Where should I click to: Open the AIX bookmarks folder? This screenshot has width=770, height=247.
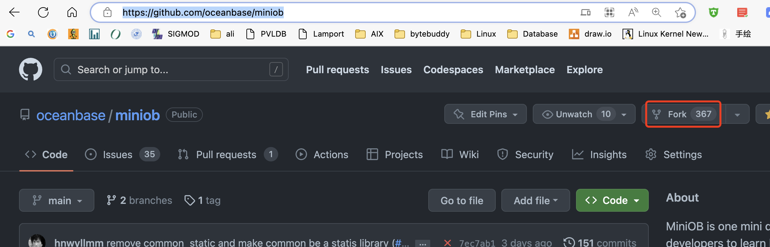pos(369,34)
